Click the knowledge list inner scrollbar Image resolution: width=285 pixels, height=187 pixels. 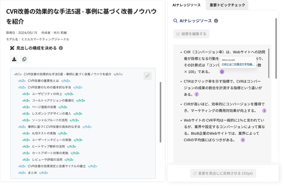(x=269, y=63)
